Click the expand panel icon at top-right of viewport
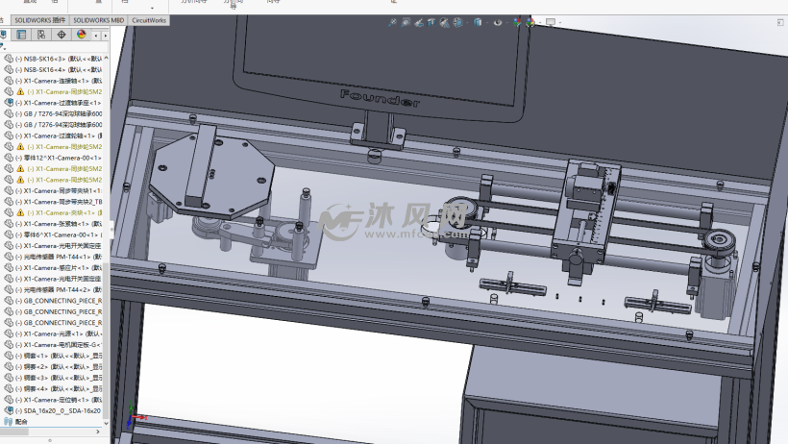The width and height of the screenshot is (788, 444). point(780,23)
